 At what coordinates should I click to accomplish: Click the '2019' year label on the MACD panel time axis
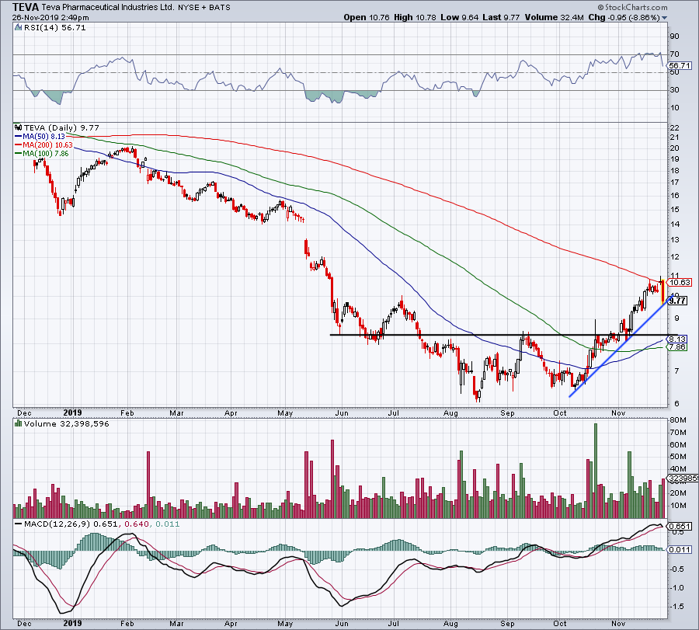tap(72, 623)
